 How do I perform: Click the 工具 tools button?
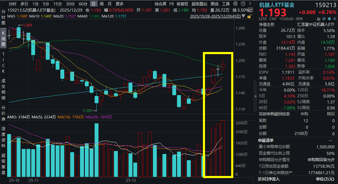(226, 4)
